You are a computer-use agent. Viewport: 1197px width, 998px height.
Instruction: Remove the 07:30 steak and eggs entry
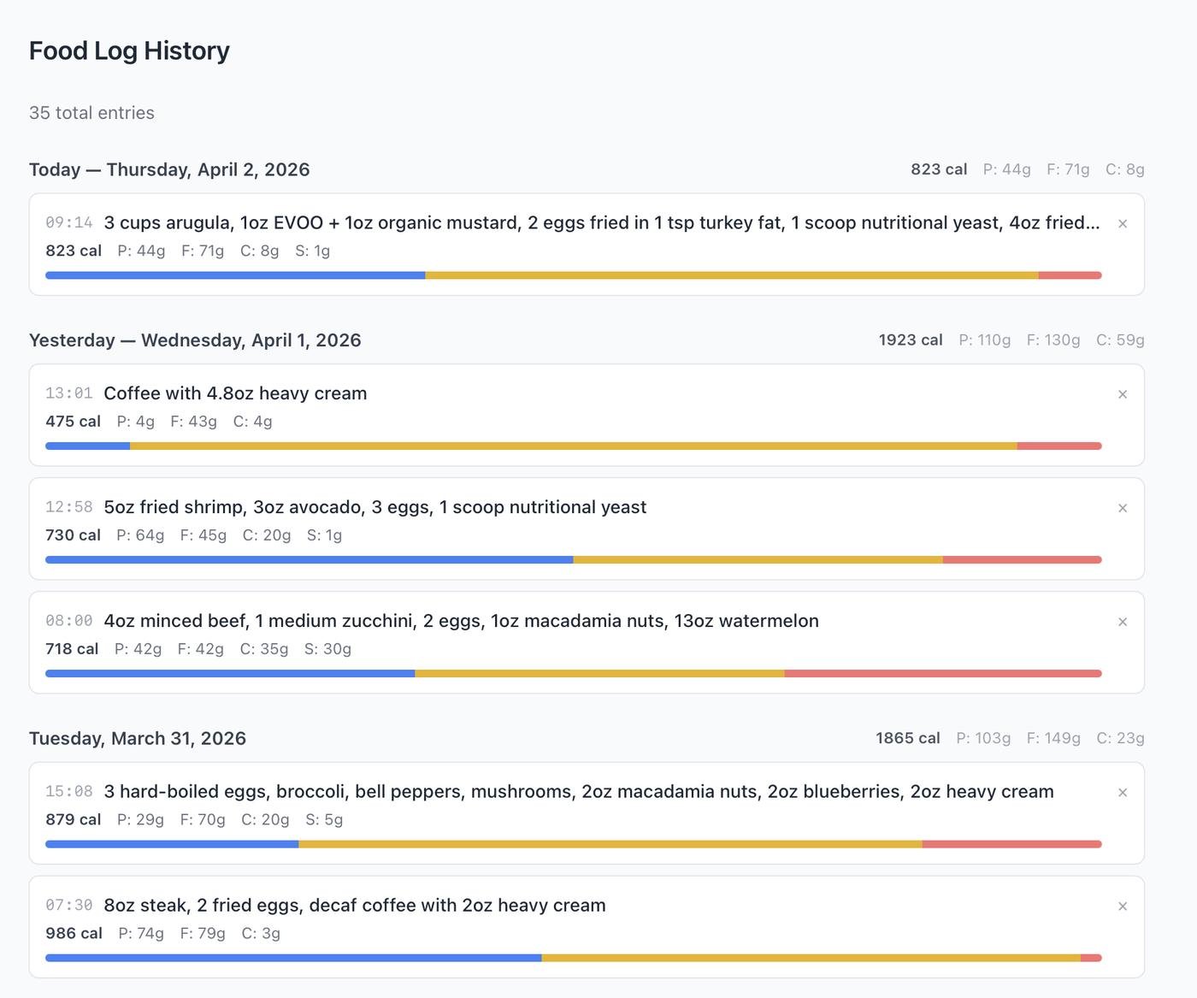click(1123, 906)
